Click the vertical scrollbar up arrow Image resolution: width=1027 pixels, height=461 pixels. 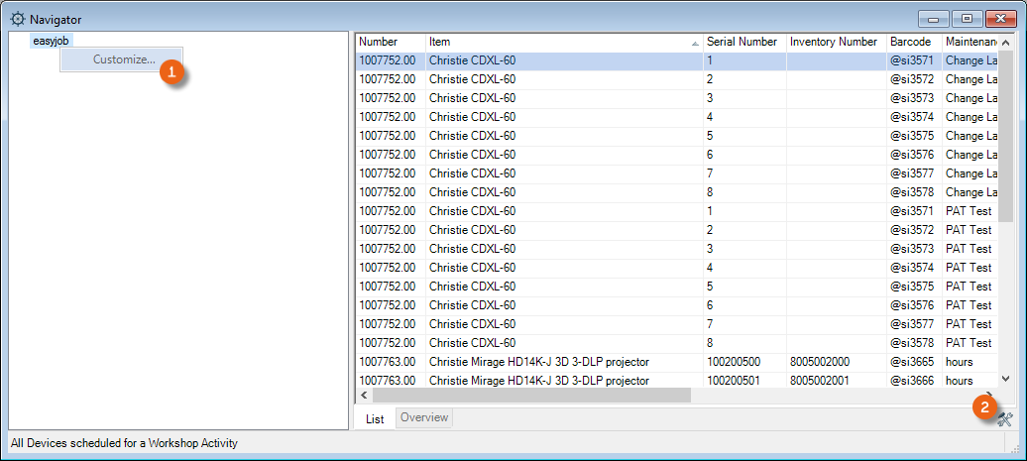click(1005, 43)
